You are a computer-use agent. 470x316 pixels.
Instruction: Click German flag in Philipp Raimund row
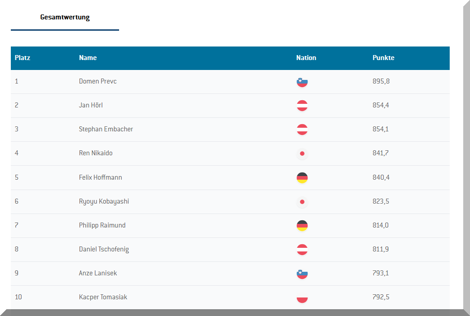[302, 226]
